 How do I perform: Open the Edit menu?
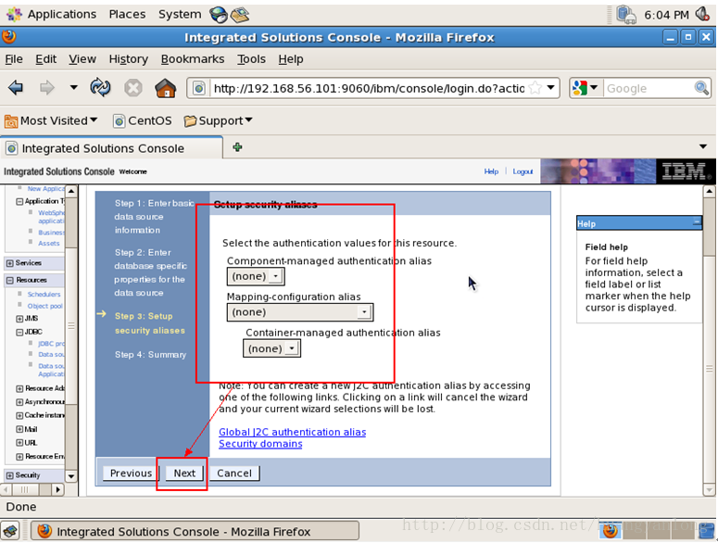(45, 59)
